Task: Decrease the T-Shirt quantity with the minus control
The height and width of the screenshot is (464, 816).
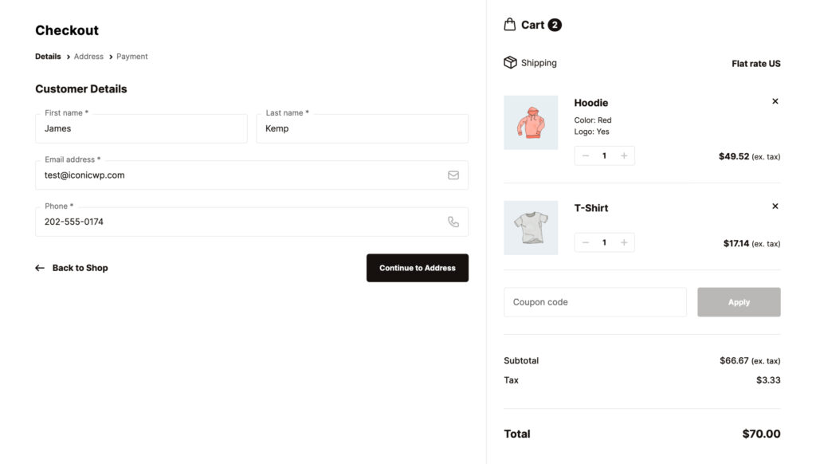Action: point(586,243)
